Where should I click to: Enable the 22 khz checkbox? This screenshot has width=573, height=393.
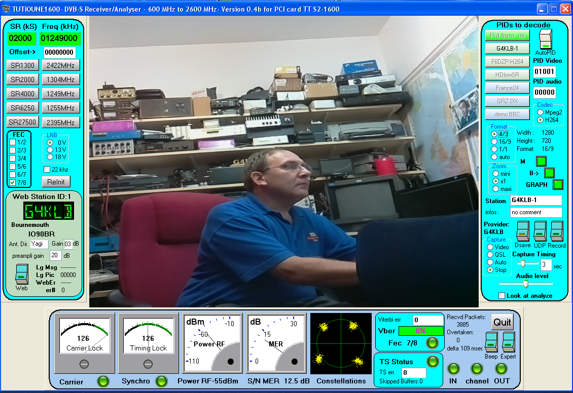coord(47,169)
